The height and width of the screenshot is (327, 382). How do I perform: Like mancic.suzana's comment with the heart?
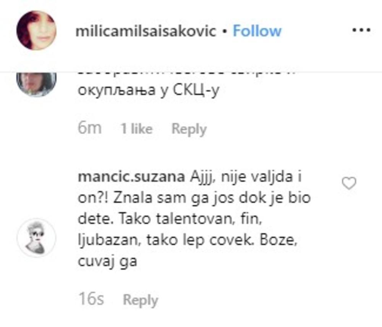coord(349,183)
